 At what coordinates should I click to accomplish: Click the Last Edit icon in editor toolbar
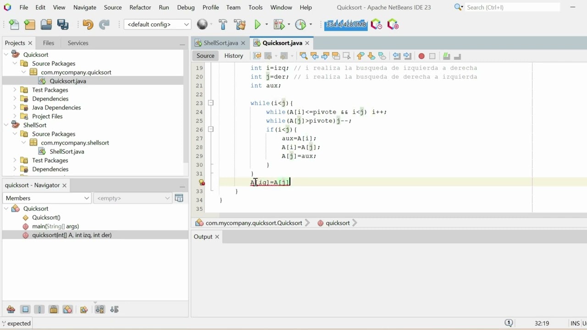tap(257, 56)
